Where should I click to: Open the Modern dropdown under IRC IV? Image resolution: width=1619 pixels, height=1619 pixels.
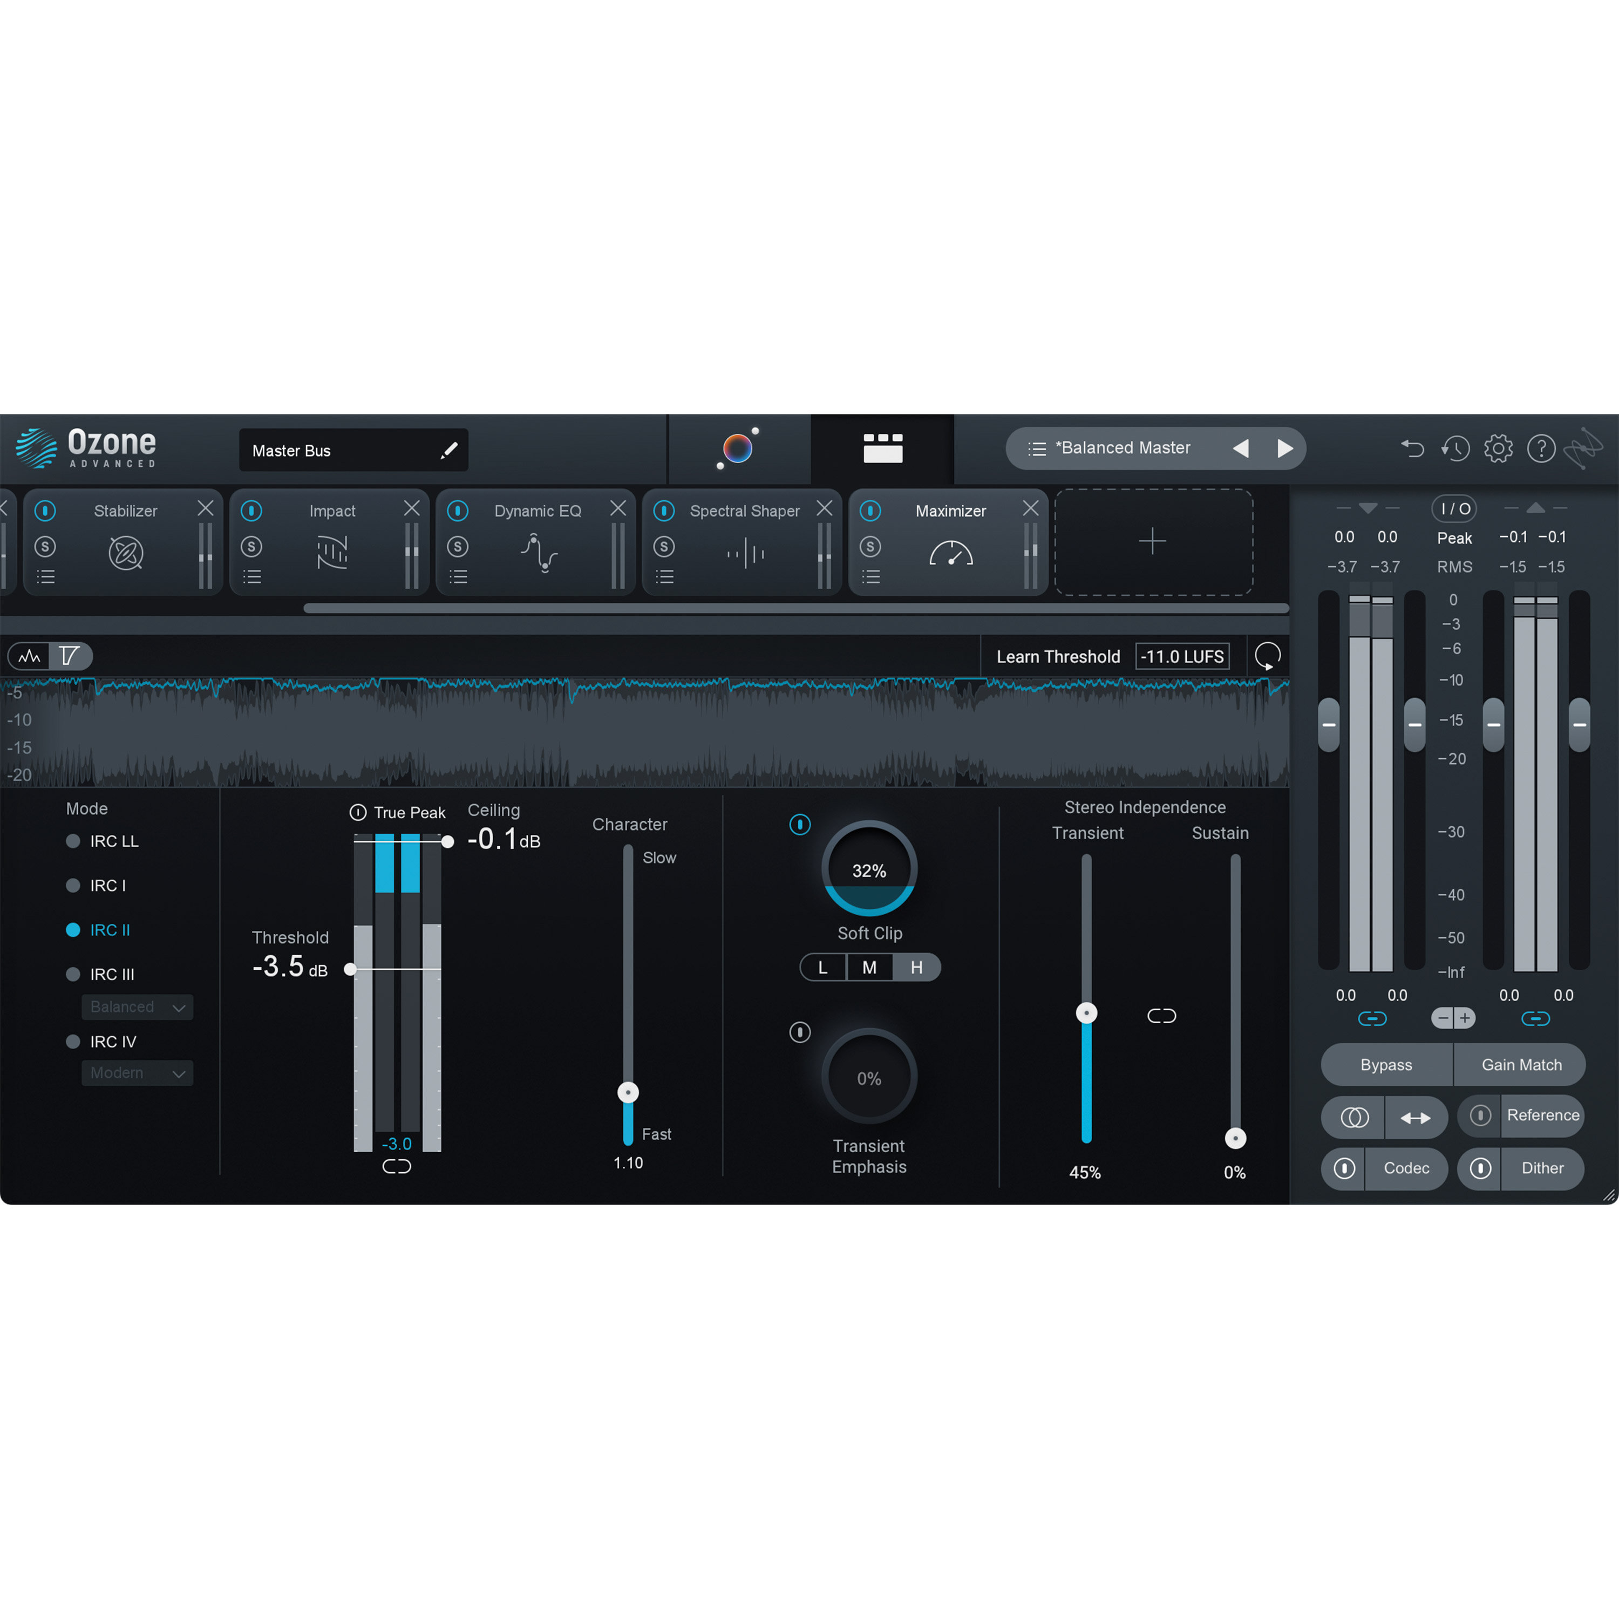(x=137, y=1073)
